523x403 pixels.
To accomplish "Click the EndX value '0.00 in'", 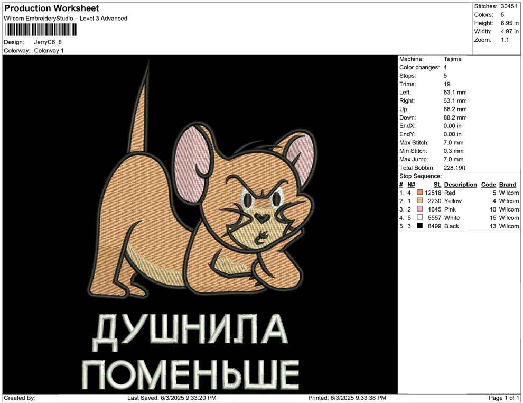I will tap(453, 126).
